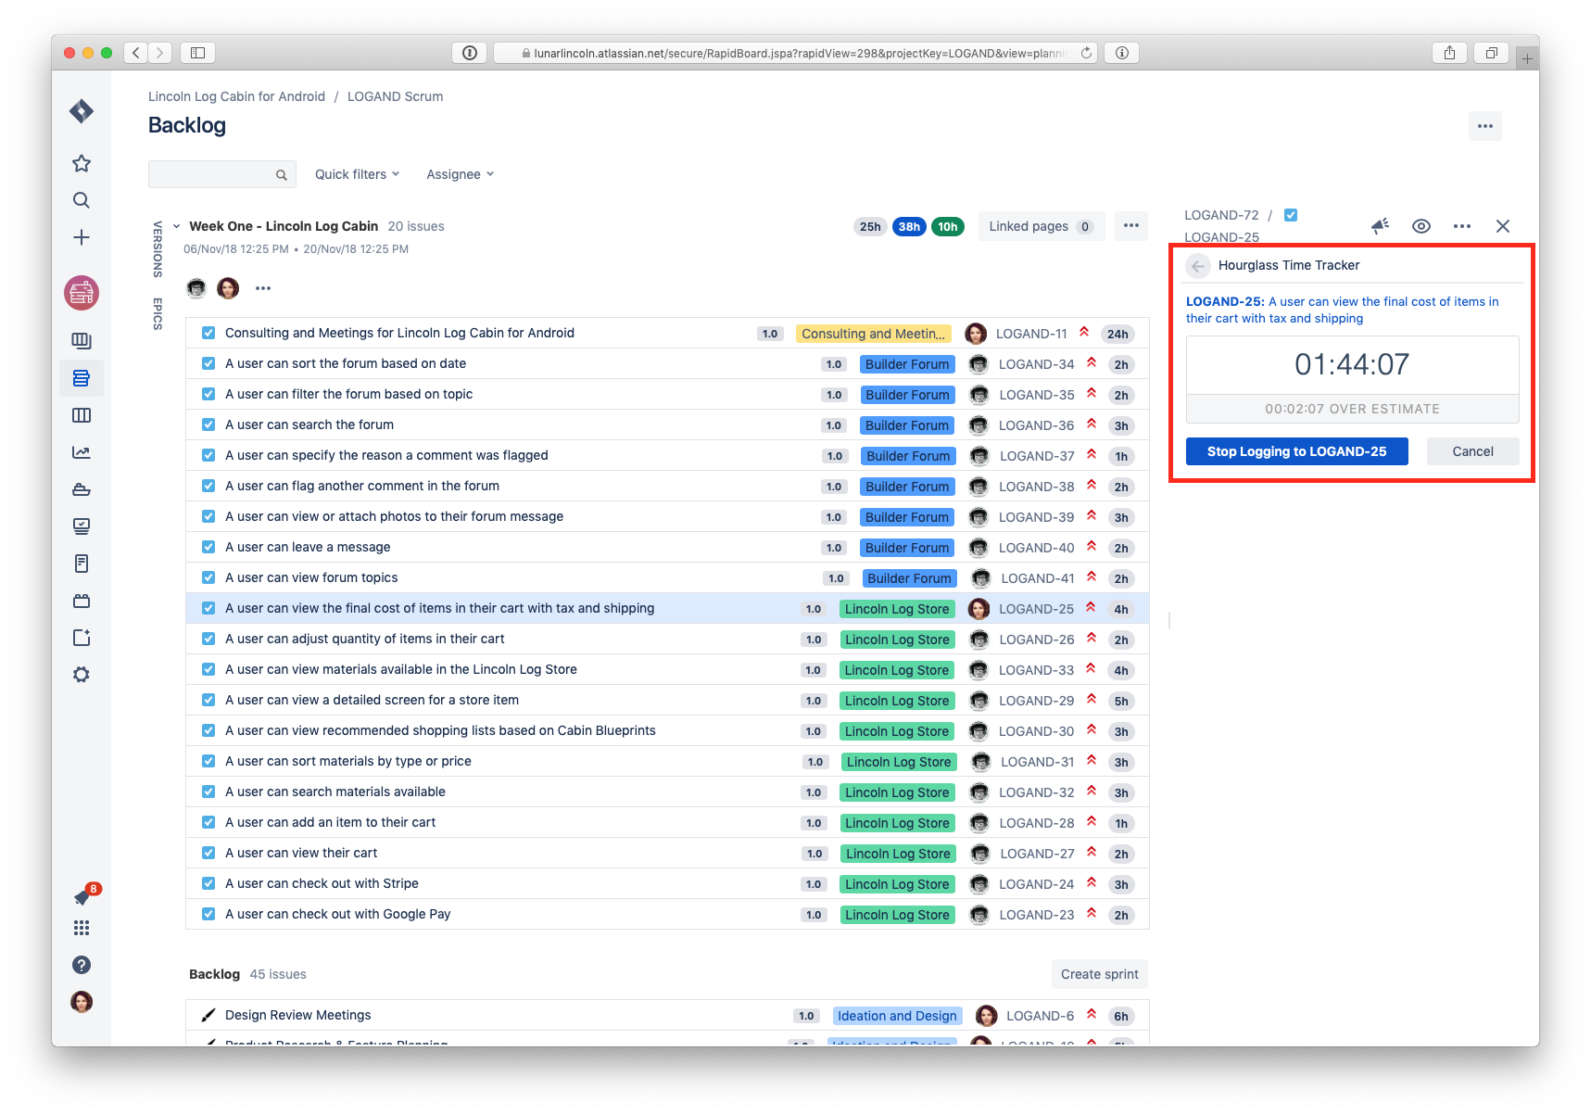Expand the EPICS side panel
The height and width of the screenshot is (1115, 1591).
(x=158, y=314)
